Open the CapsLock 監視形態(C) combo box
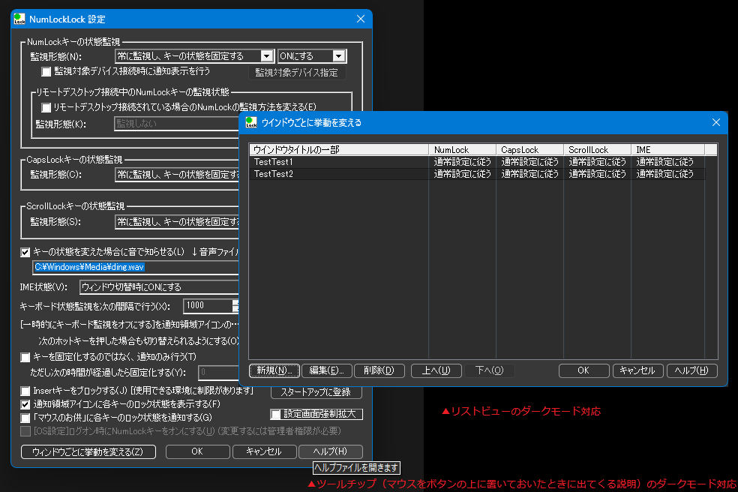Screen dimensions: 738x492 point(176,175)
